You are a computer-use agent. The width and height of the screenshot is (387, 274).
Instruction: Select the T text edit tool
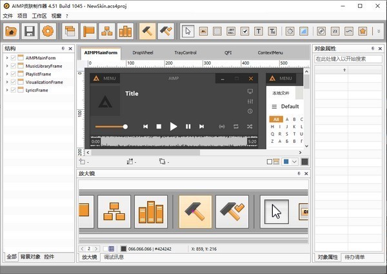click(272, 31)
